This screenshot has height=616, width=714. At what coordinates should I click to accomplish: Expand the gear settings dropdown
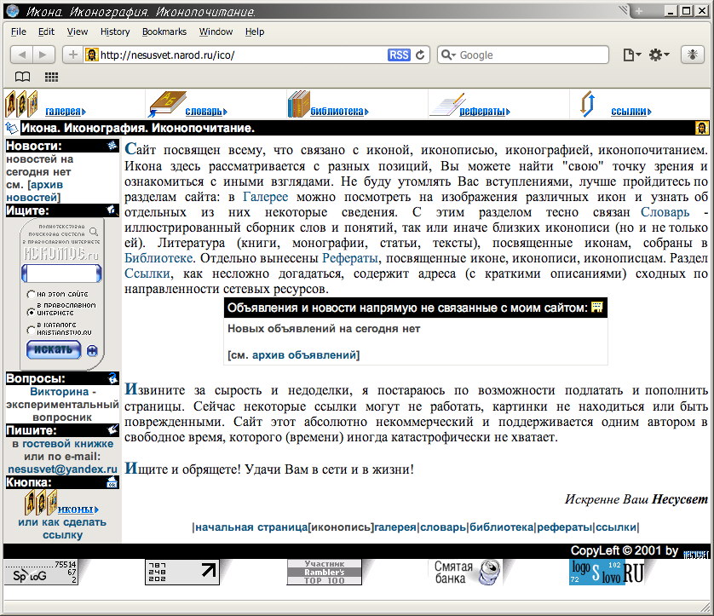coord(659,55)
